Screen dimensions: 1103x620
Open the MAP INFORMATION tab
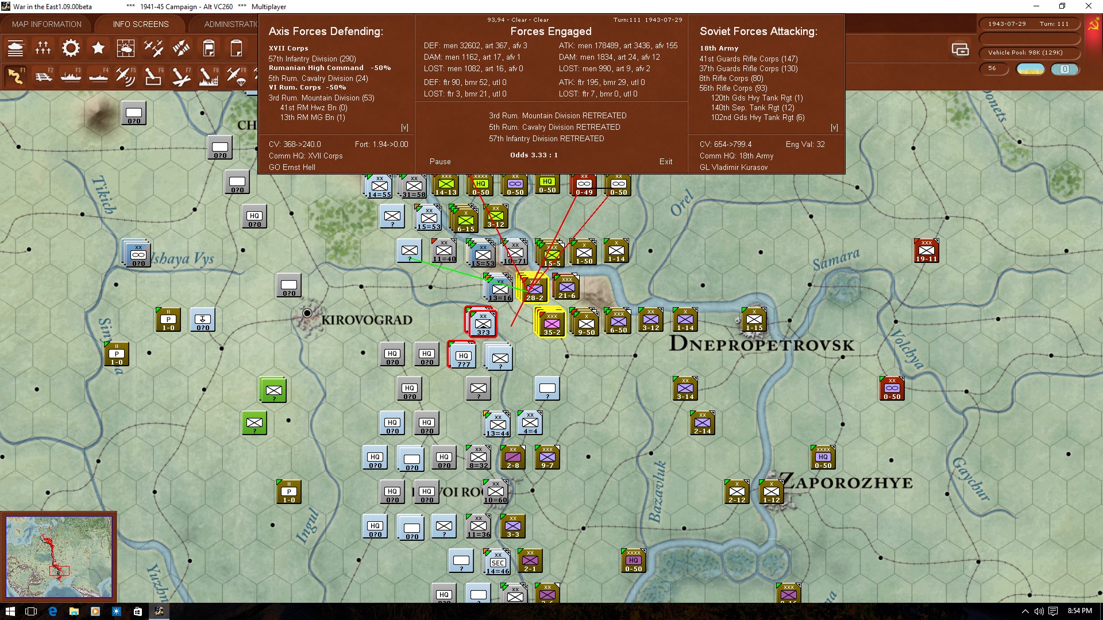[x=47, y=24]
